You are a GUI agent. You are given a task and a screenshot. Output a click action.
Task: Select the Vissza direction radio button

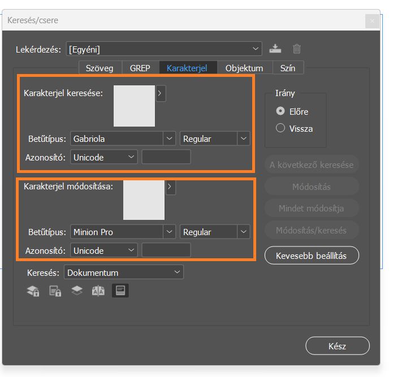280,128
